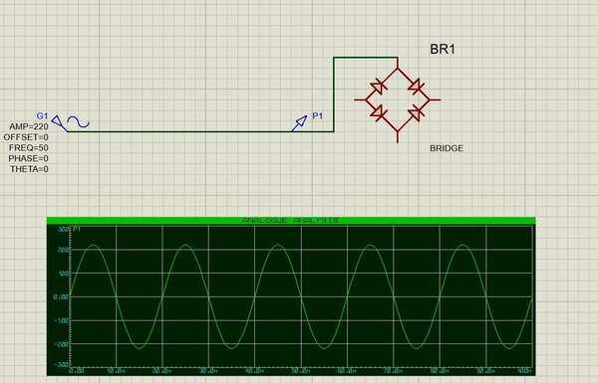Click the bottom-right diode of the bridge
The height and width of the screenshot is (383, 598).
pyautogui.click(x=417, y=113)
